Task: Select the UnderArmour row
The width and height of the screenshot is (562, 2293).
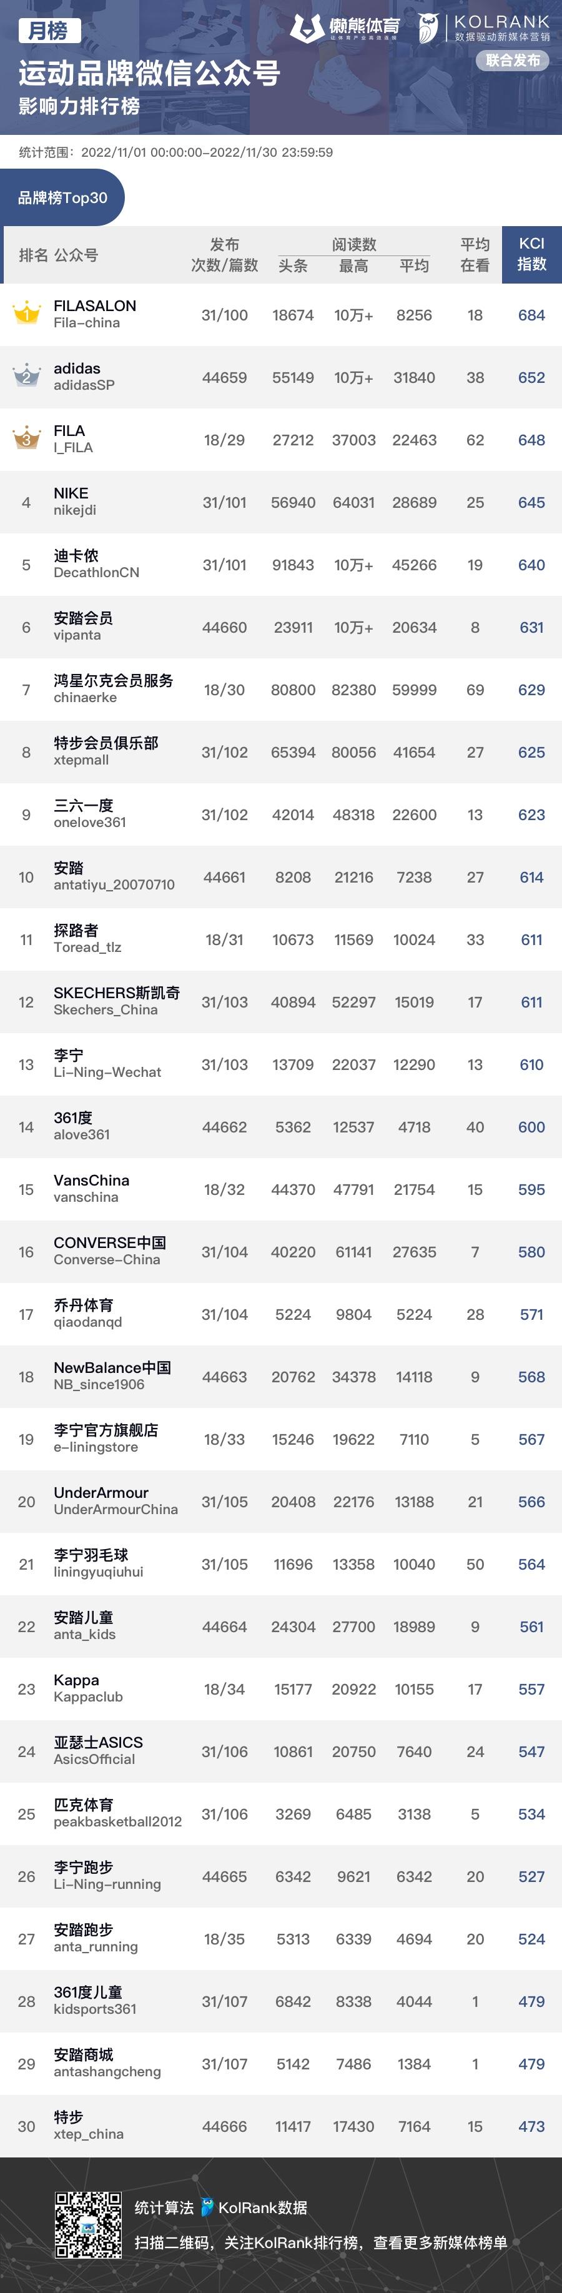Action: pos(281,1502)
